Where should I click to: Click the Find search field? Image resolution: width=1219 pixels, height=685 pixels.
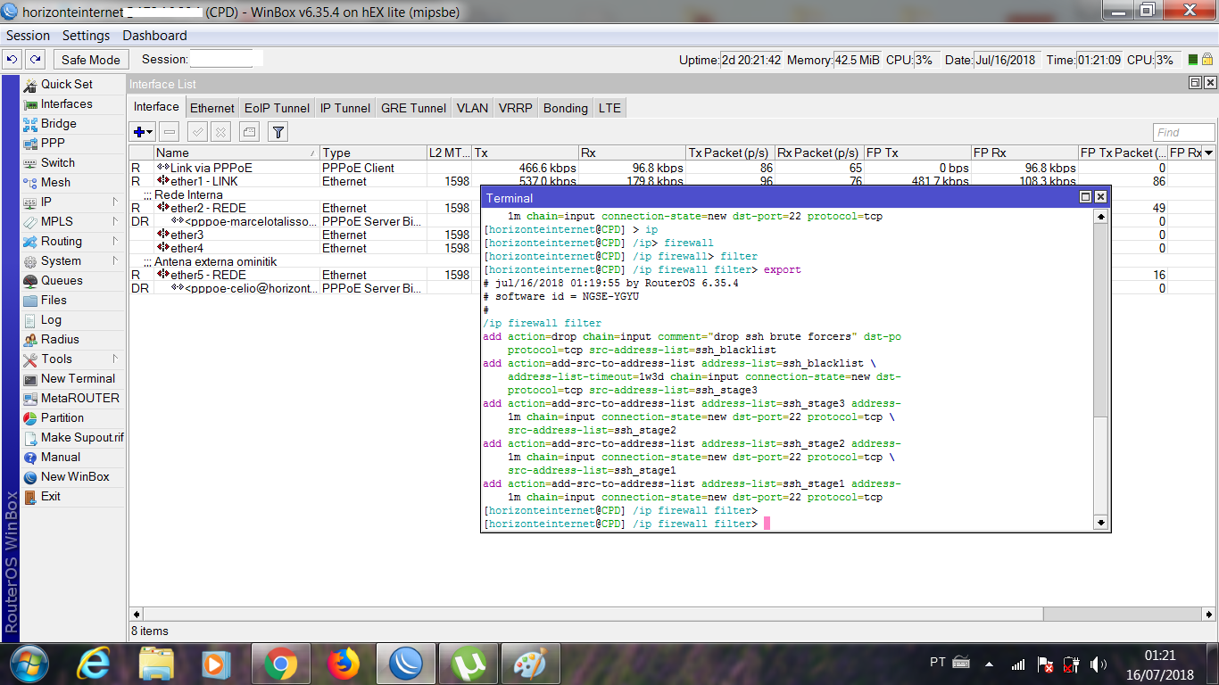[1183, 132]
